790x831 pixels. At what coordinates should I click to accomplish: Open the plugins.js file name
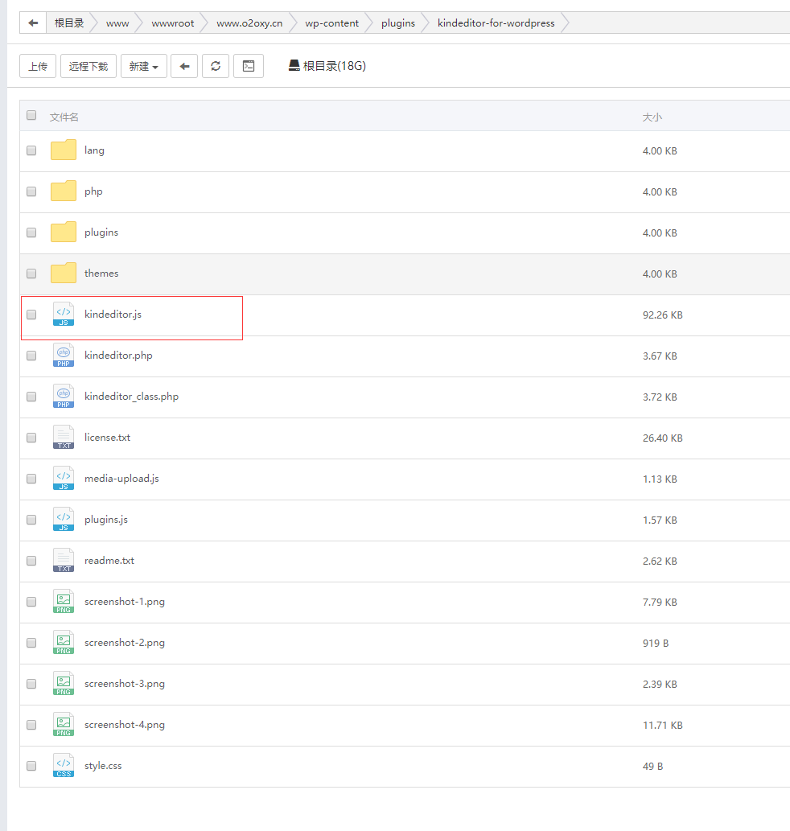(106, 520)
